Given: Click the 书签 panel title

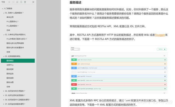Looking at the screenshot, I should 3,2.
